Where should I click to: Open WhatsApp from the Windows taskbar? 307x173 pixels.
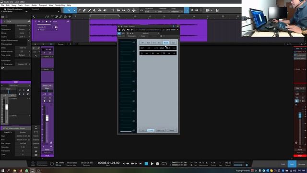(27, 171)
